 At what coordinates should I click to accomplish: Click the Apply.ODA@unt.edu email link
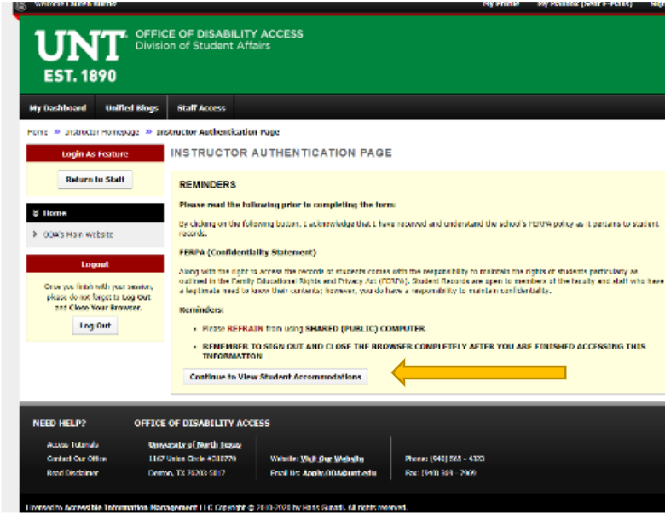click(x=339, y=472)
